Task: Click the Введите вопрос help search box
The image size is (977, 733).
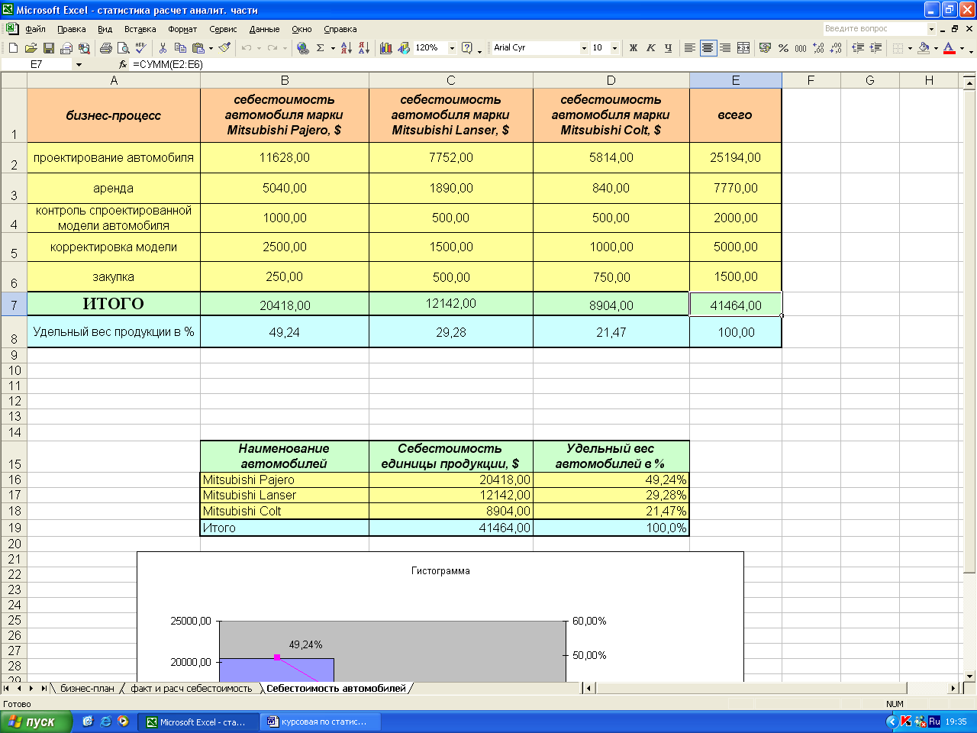Action: (875, 29)
